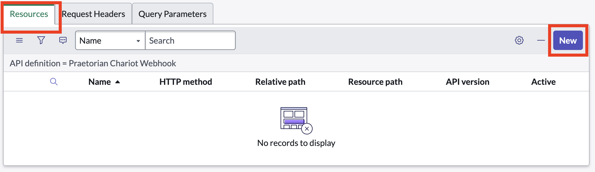The height and width of the screenshot is (172, 595).
Task: Sort by the Relative path column
Action: tap(280, 82)
